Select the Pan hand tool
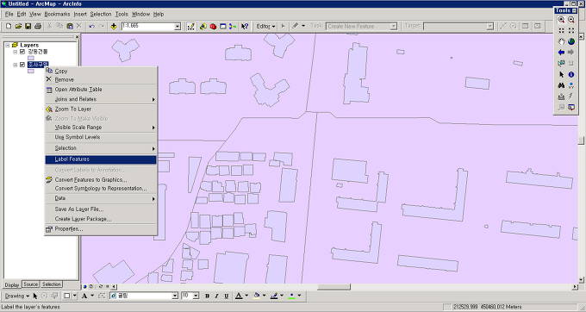Screen dimensions: 586x312 point(561,41)
